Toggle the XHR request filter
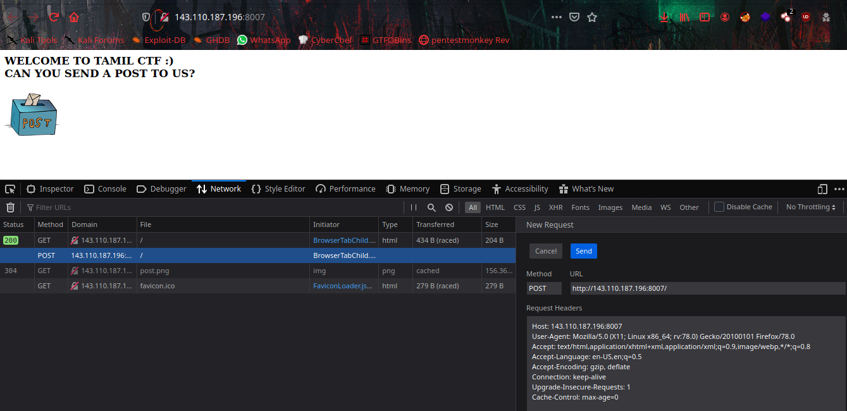The image size is (847, 411). pos(555,207)
